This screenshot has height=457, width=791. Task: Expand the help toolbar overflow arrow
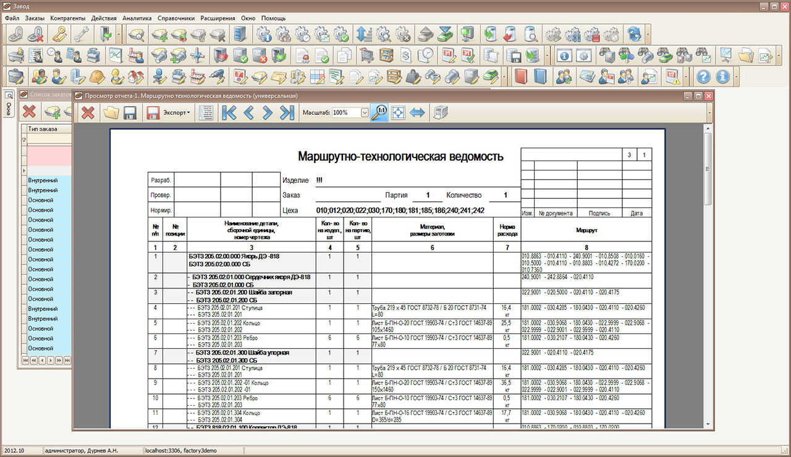[736, 77]
